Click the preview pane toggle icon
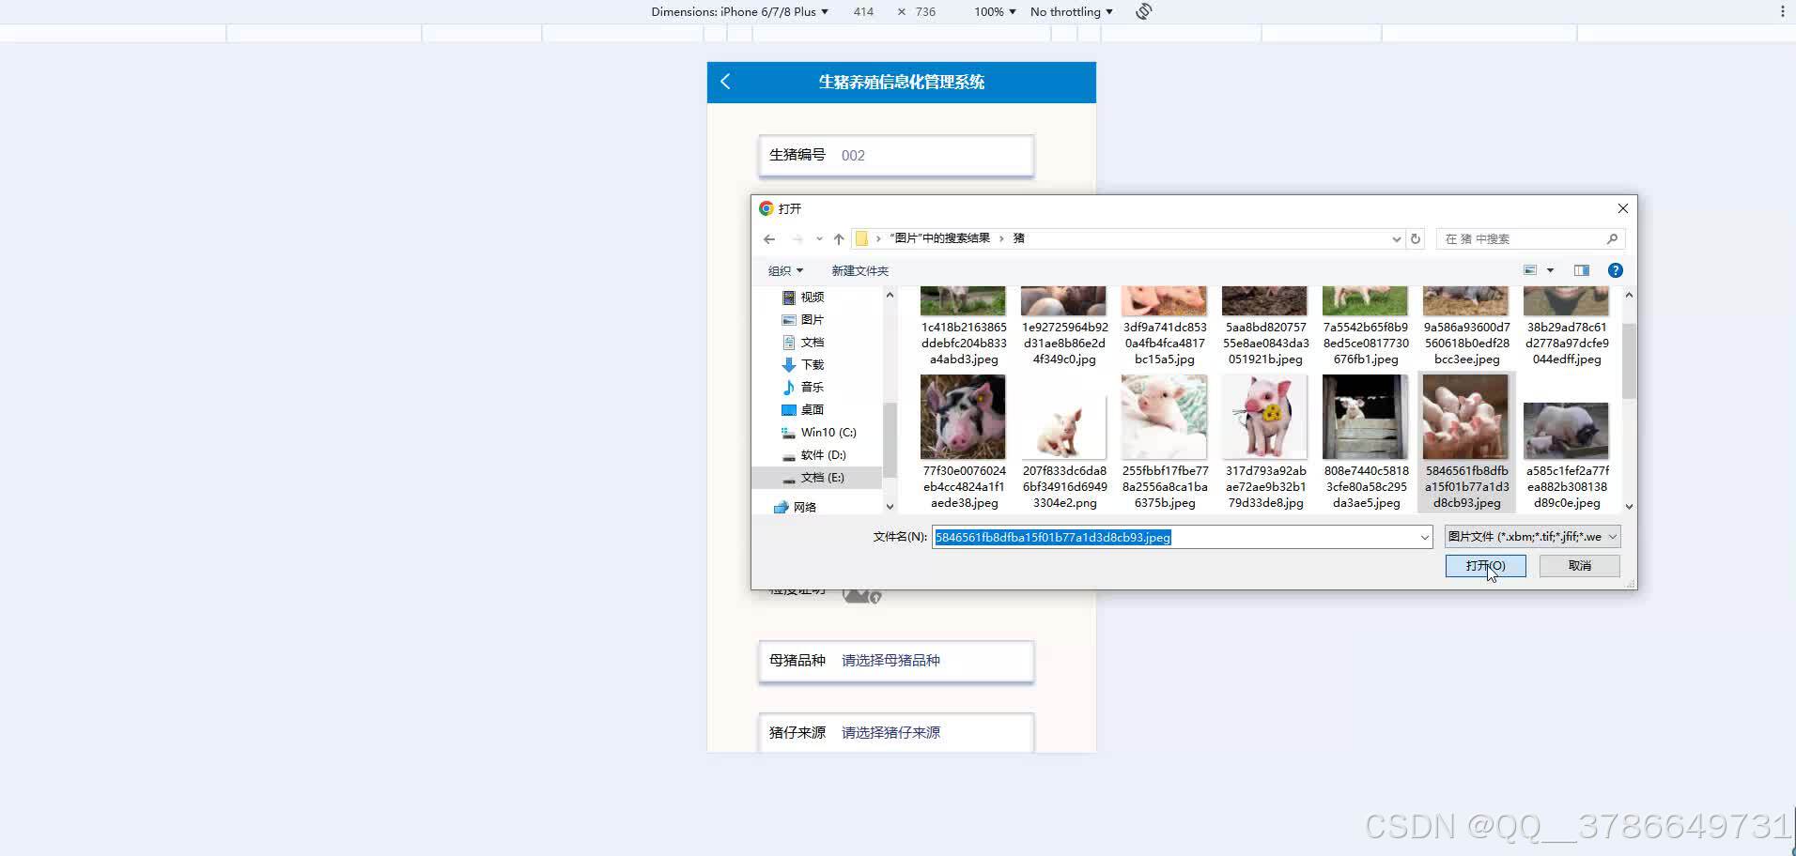1796x856 pixels. point(1581,270)
